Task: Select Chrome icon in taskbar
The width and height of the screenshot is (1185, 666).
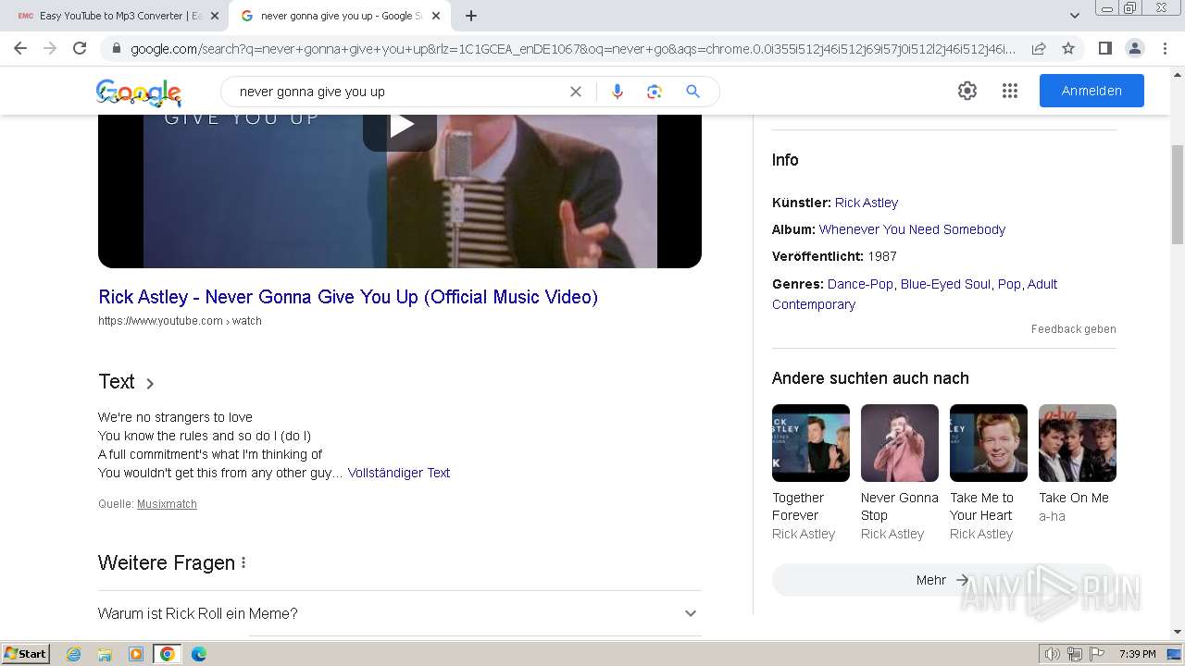Action: pyautogui.click(x=168, y=654)
